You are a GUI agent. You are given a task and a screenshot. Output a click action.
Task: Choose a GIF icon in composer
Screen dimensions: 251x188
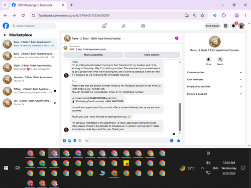click(x=80, y=141)
